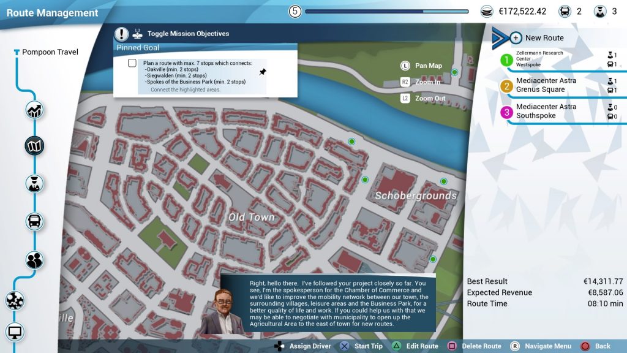Click the d-pad icon by Assign Driver
Screen dimensions: 627x353
279,346
